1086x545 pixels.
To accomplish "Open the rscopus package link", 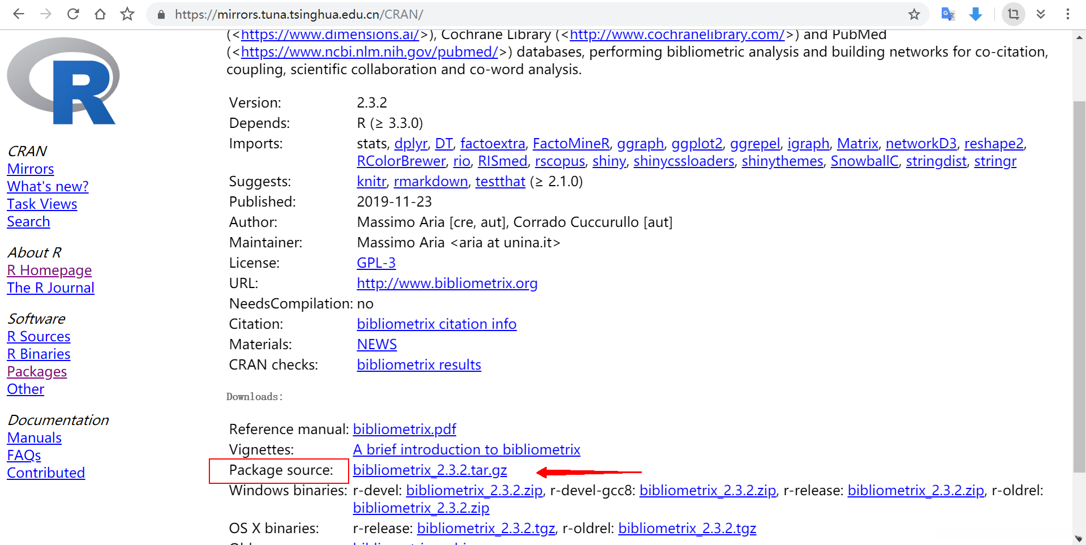I will (x=560, y=161).
